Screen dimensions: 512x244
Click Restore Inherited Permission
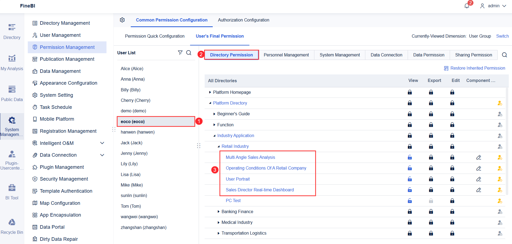(475, 68)
